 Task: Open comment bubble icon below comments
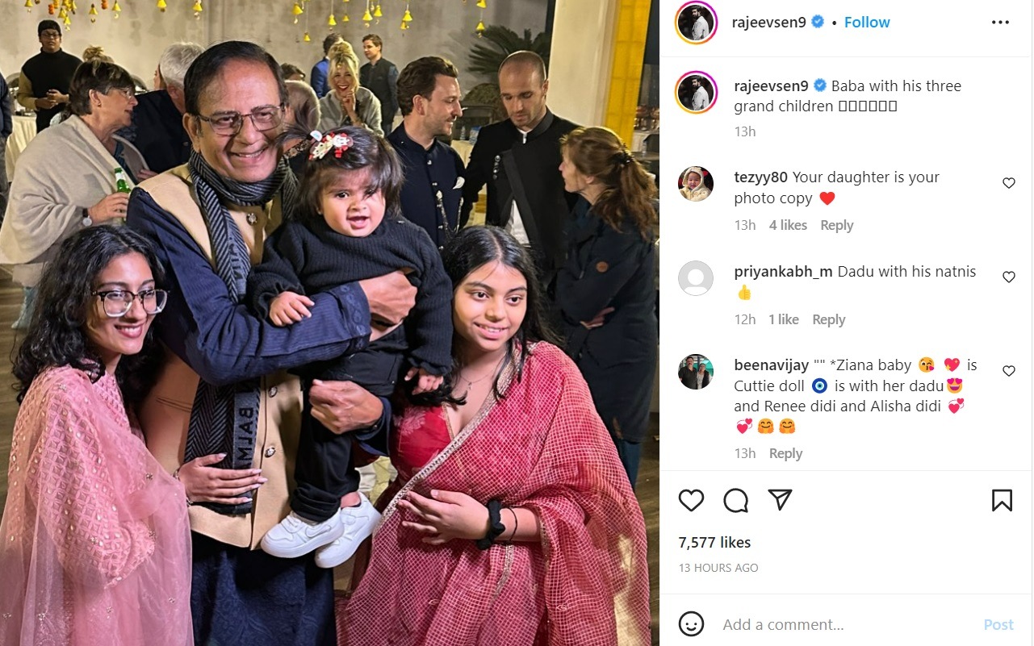[x=735, y=501]
